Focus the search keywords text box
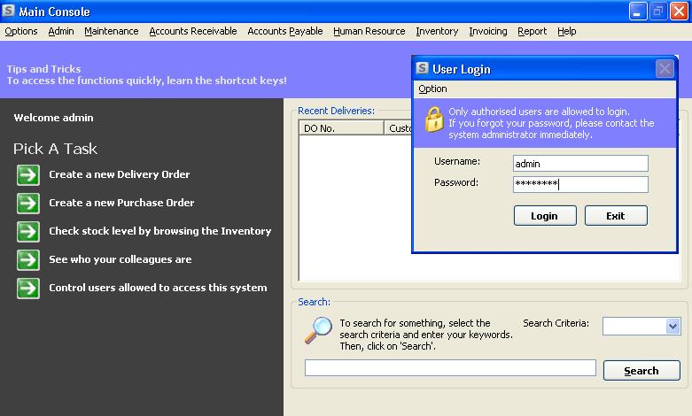The image size is (692, 416). tap(450, 368)
